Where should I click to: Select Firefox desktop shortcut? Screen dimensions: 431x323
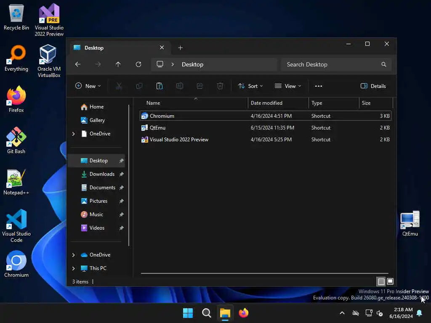coord(16,99)
